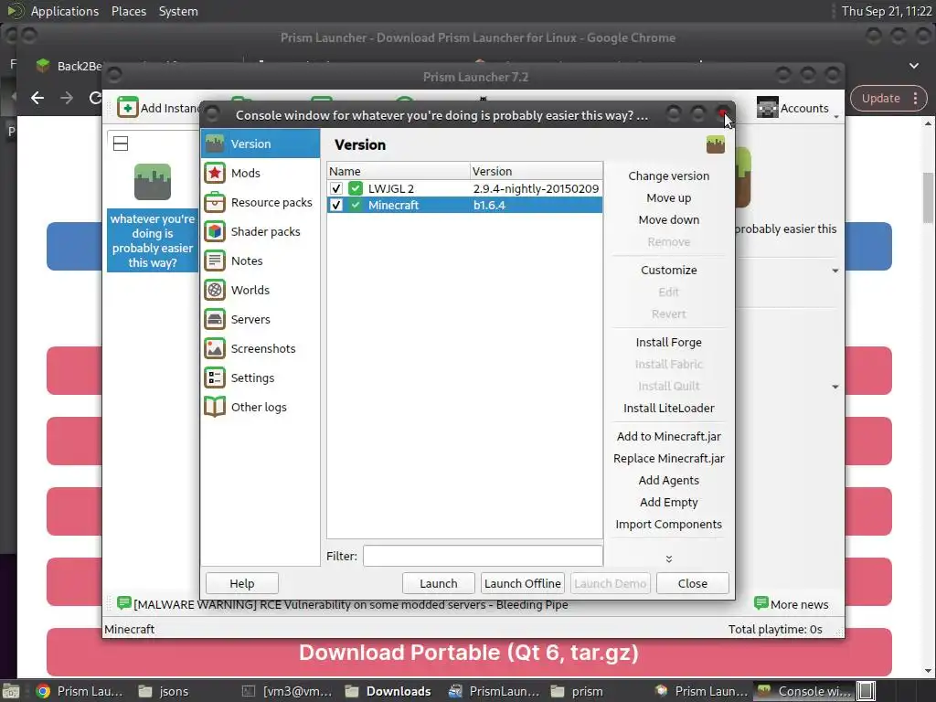Open the Accounts dropdown in Prism Launcher
The height and width of the screenshot is (702, 936).
coord(797,108)
